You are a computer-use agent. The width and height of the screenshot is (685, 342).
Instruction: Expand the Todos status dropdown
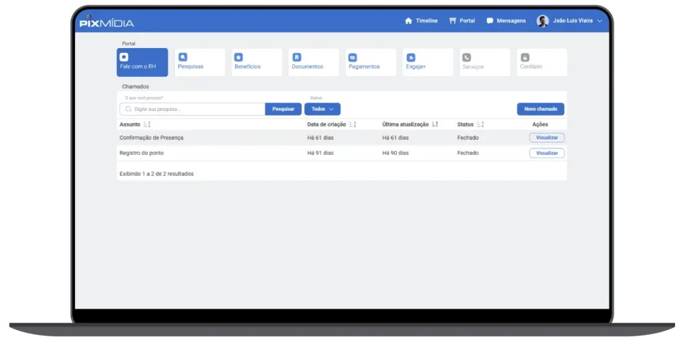pyautogui.click(x=322, y=109)
